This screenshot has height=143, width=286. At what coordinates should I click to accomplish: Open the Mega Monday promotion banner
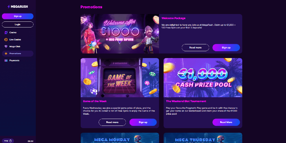click(x=120, y=138)
